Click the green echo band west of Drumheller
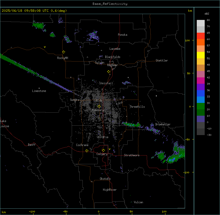This screenshot has width=220, height=215. click(131, 125)
